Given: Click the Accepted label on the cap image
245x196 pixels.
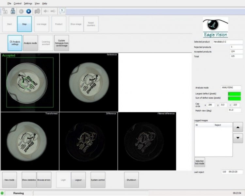Looking at the screenshot, I should coord(8,55).
